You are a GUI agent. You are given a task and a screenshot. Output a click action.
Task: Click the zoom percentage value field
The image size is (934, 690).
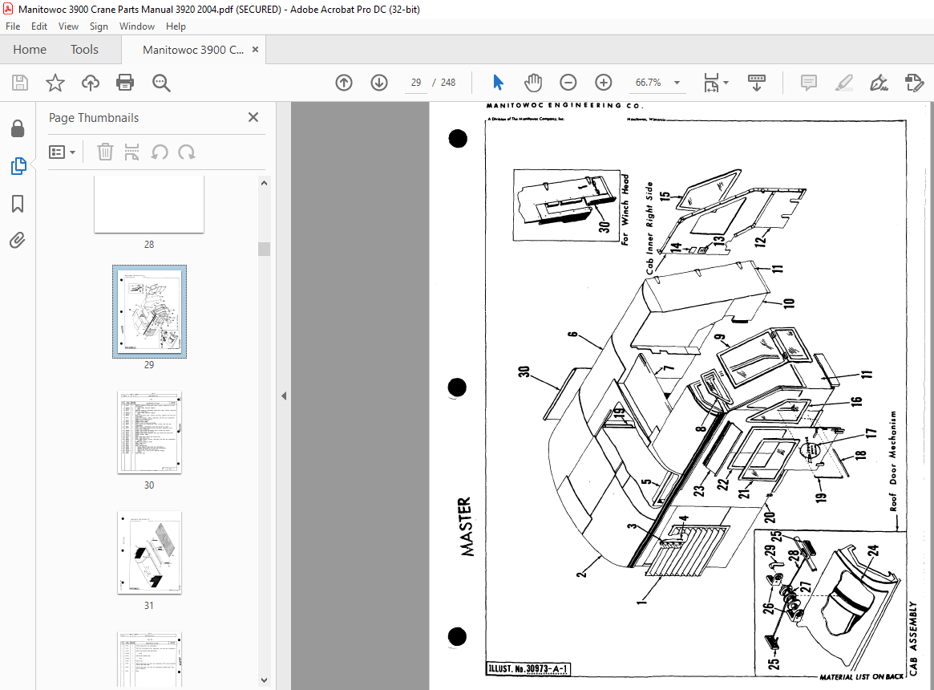point(648,83)
